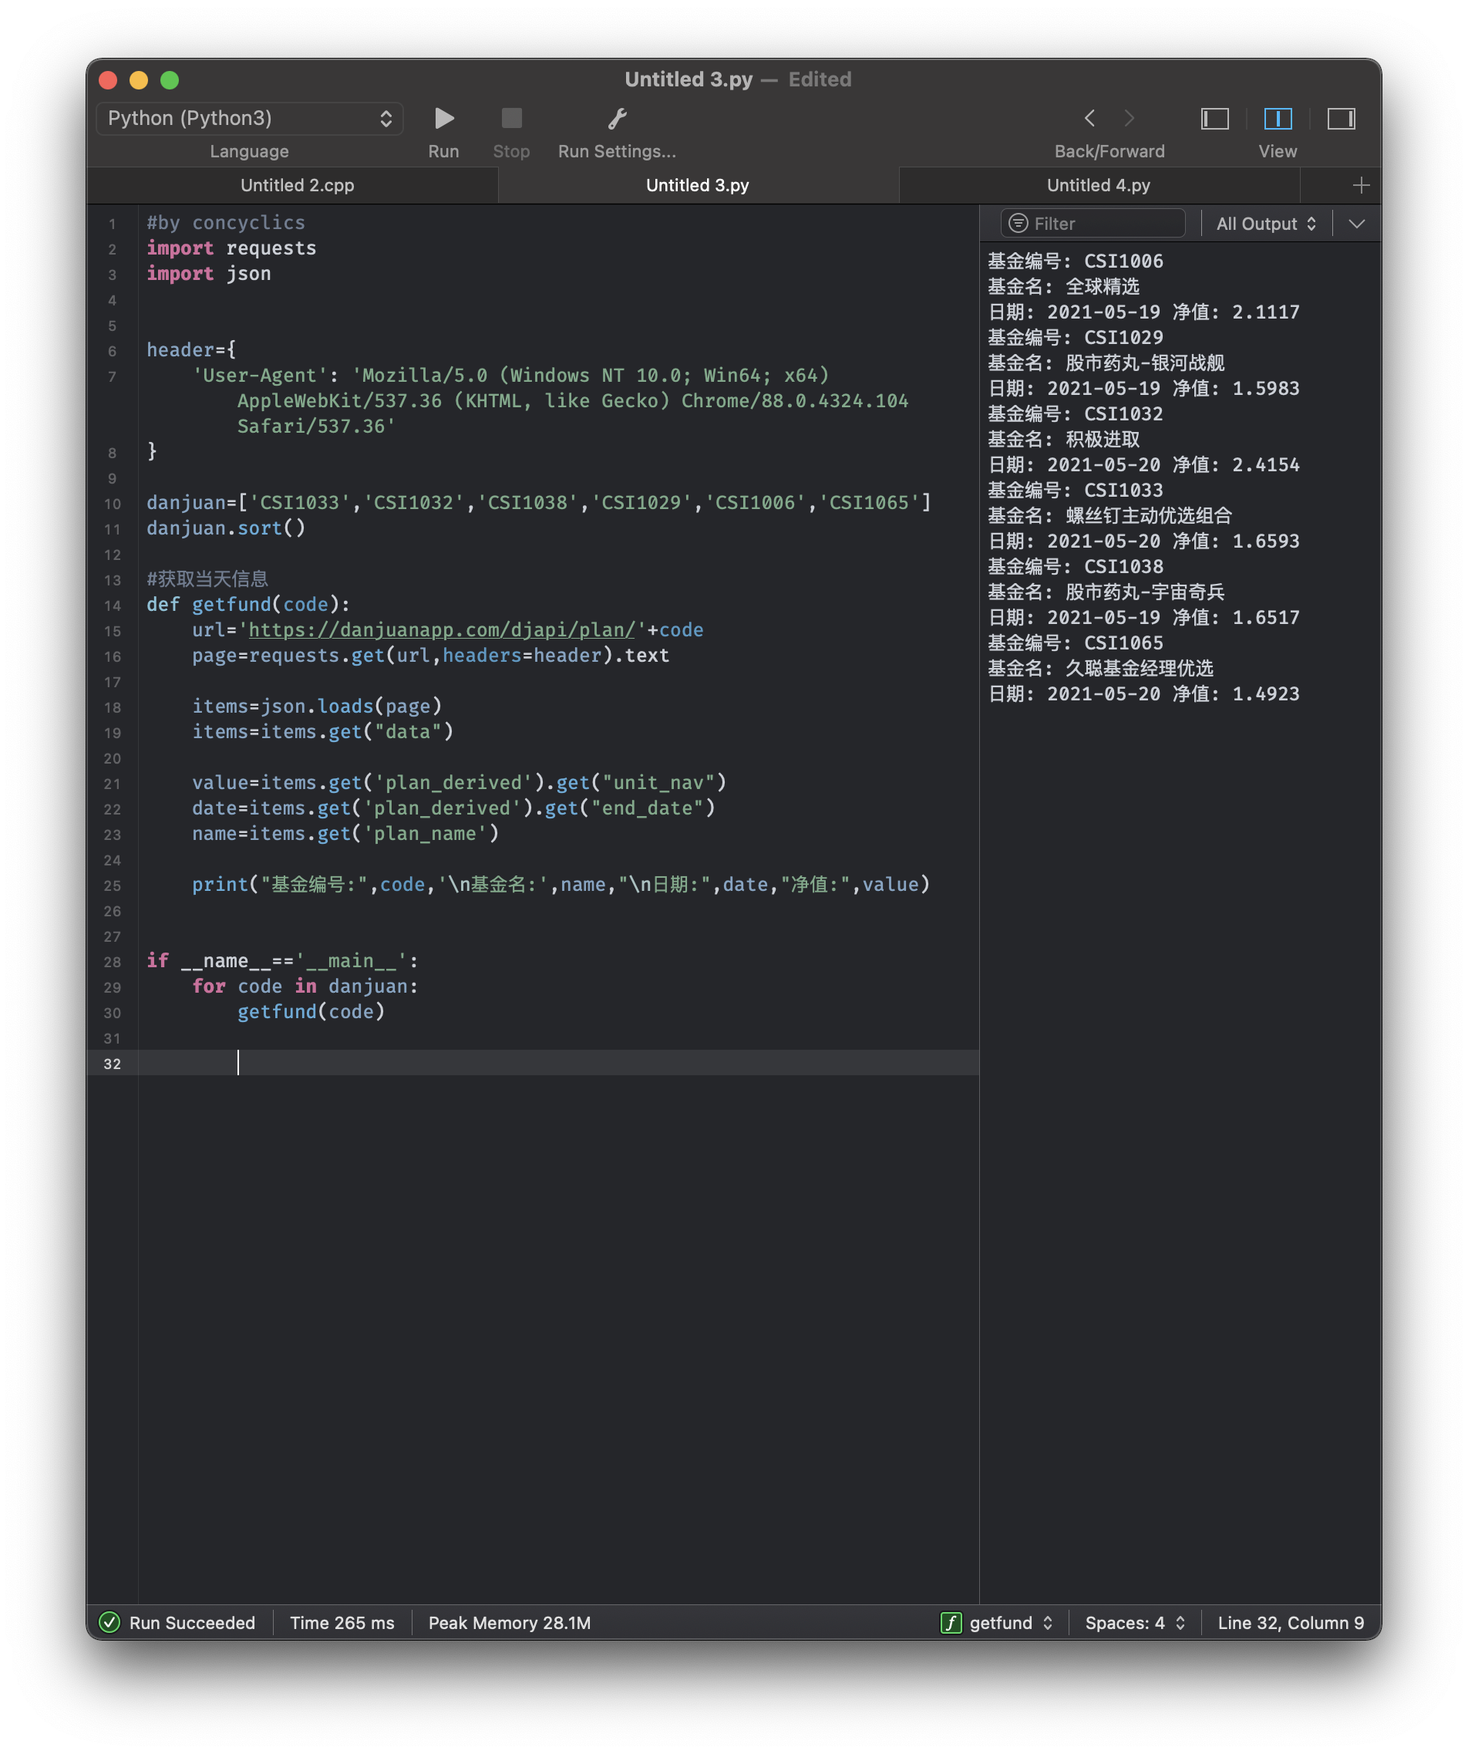Click output line '基金名: 全球精选'
The image size is (1468, 1754).
[x=1064, y=286]
